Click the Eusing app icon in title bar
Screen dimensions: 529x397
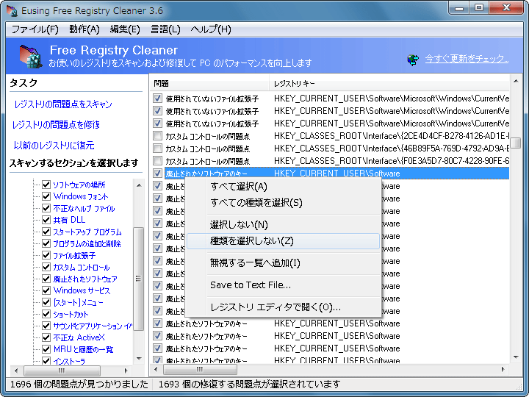coord(12,10)
